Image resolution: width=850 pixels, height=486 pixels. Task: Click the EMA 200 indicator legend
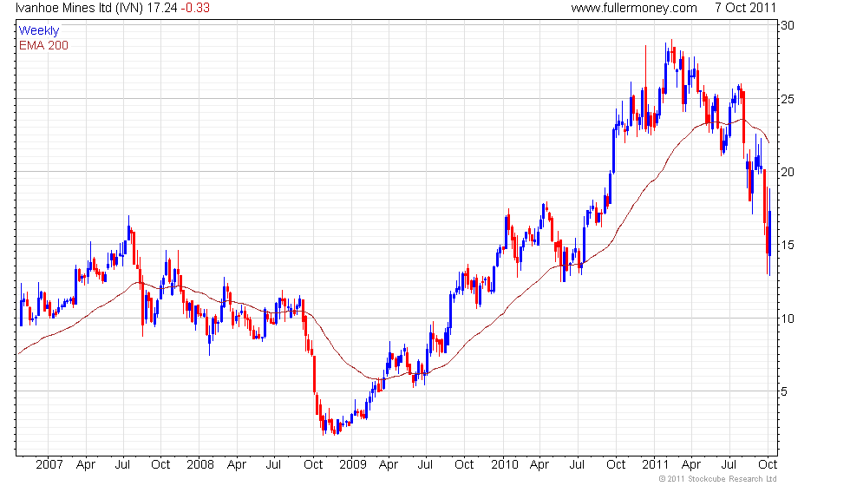coord(43,45)
